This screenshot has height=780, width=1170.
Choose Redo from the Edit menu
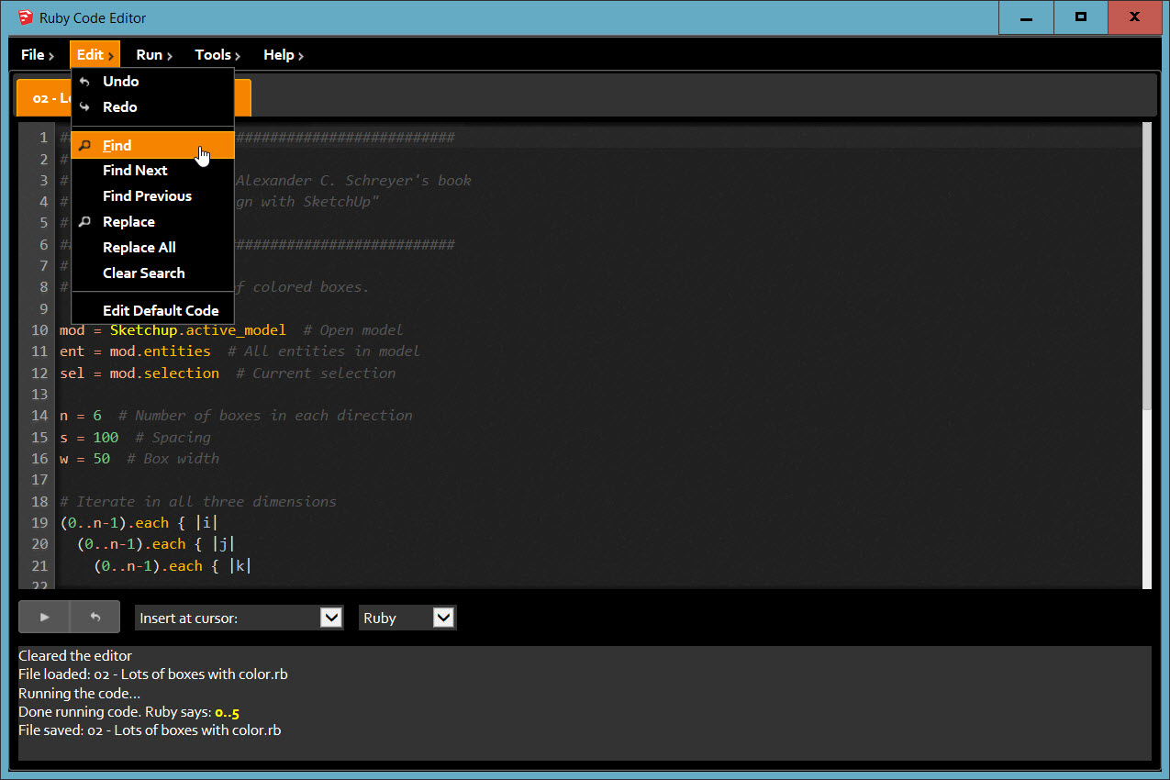119,107
